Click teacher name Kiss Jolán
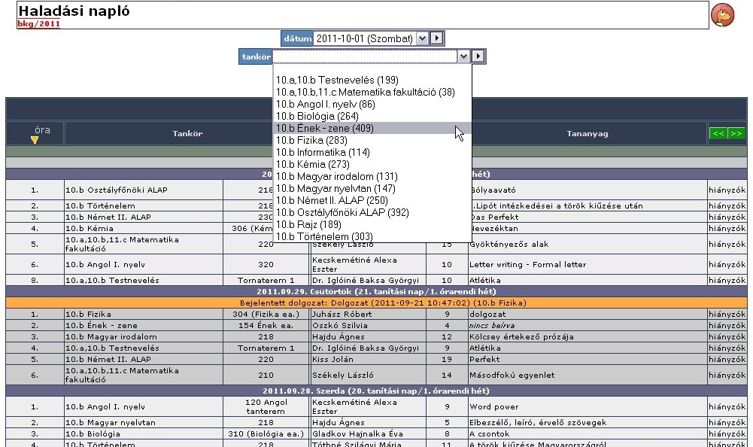Image resolution: width=753 pixels, height=447 pixels. tap(332, 359)
